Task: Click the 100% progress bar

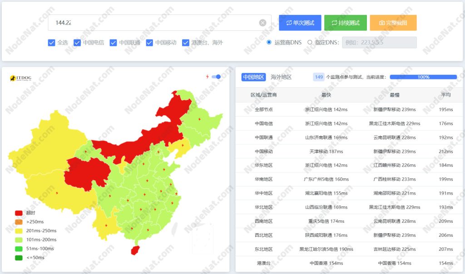Action: click(423, 77)
